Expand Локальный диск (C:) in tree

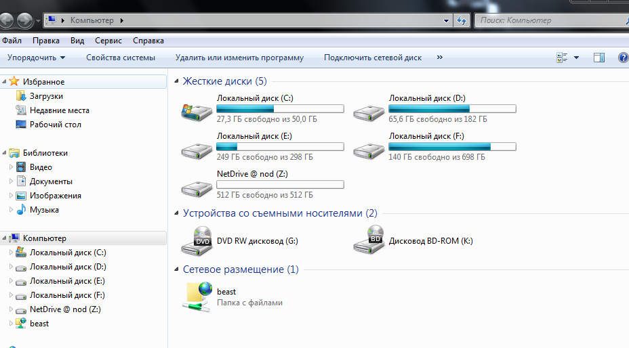(12, 253)
